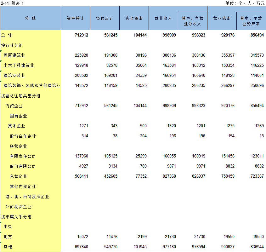Click the 其他 row label
The height and width of the screenshot is (252, 266).
[x=8, y=247]
